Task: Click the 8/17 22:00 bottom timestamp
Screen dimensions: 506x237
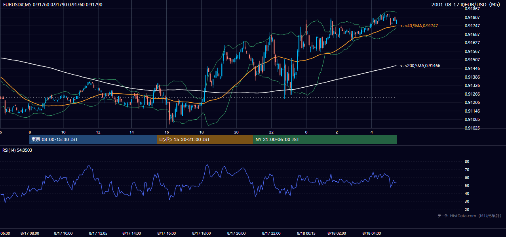Action: [x=271, y=233]
